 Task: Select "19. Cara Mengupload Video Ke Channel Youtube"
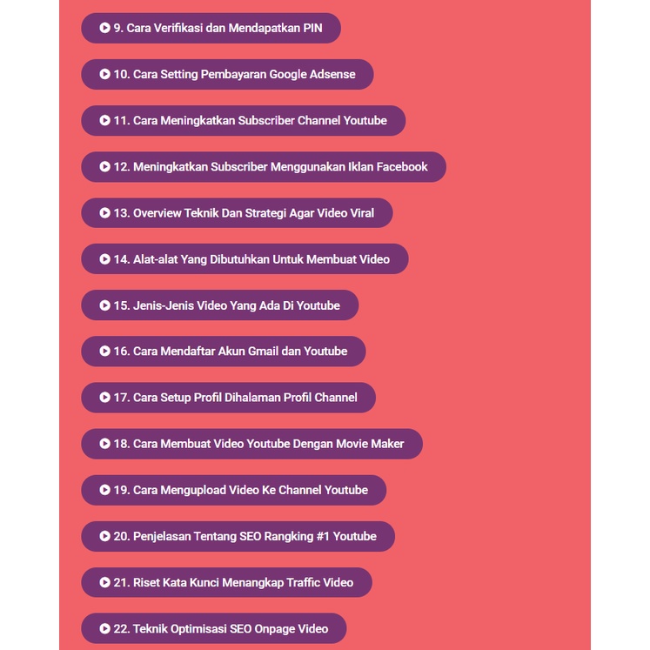234,490
